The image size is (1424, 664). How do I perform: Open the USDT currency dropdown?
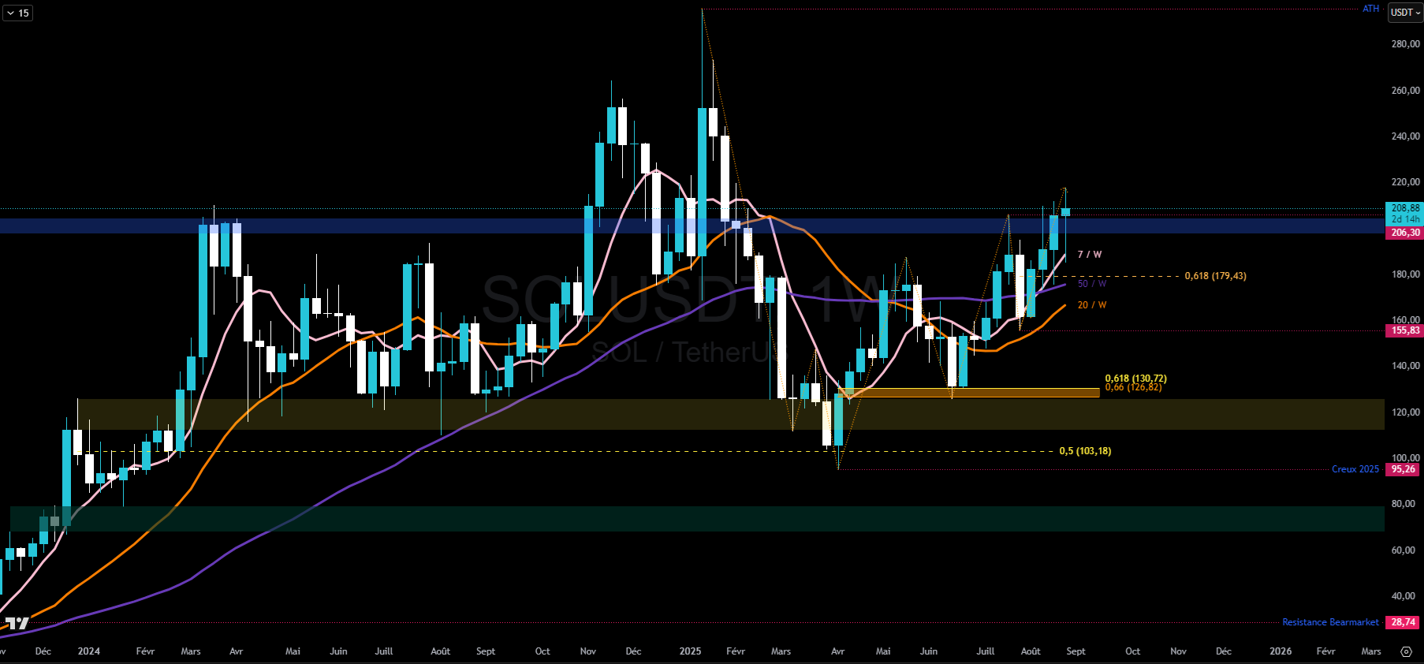pos(1405,13)
